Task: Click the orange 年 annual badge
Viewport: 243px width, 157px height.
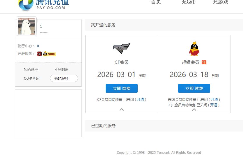Action: click(204, 62)
